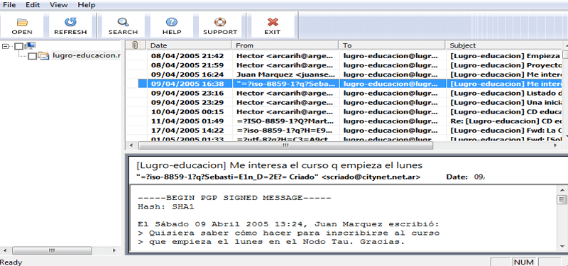Click the EXIT red X icon
568x266 pixels.
point(273,22)
